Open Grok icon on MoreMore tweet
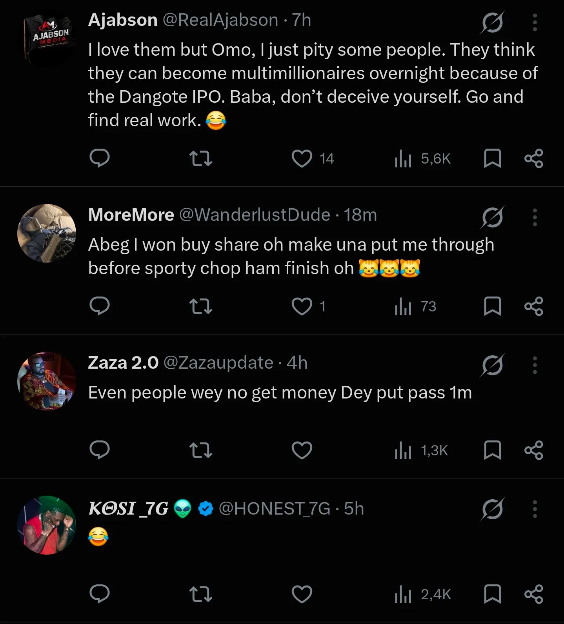Image resolution: width=564 pixels, height=624 pixels. point(493,217)
